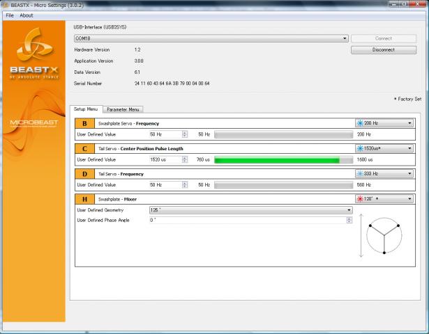Click stepper of Swashplate Servo frequency value
The width and height of the screenshot is (429, 334).
click(185, 134)
